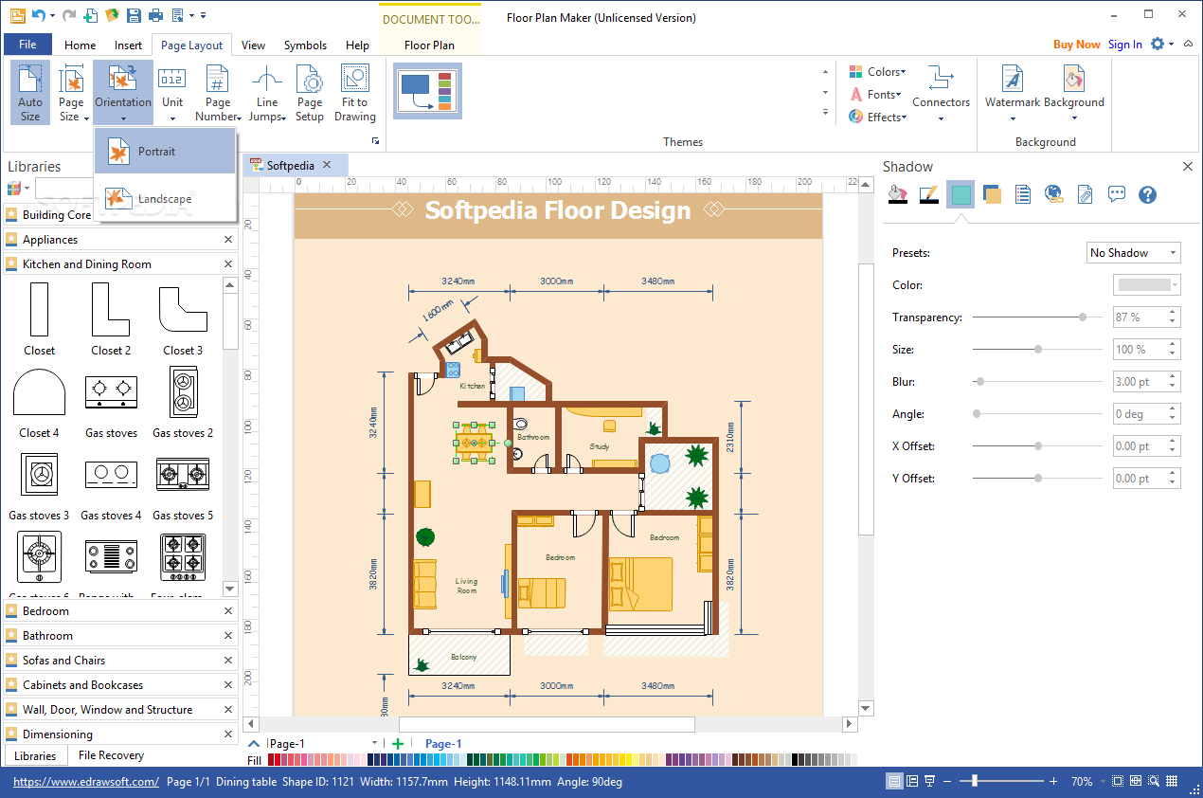Open the Floor Plan contextual tab

tap(429, 45)
